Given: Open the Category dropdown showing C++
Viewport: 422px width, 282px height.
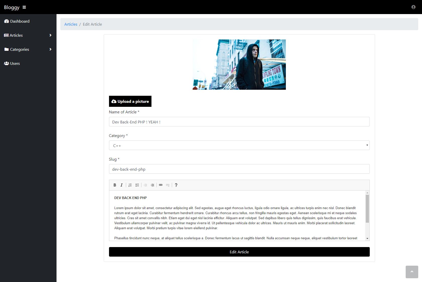Looking at the screenshot, I should (x=239, y=145).
